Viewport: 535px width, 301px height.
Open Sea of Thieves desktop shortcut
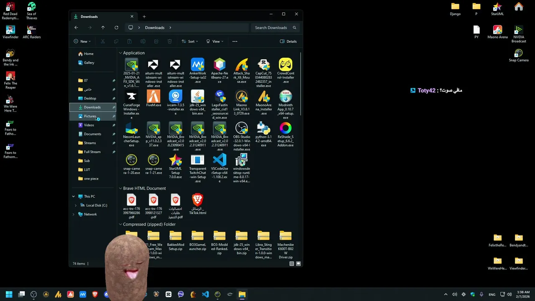31,11
